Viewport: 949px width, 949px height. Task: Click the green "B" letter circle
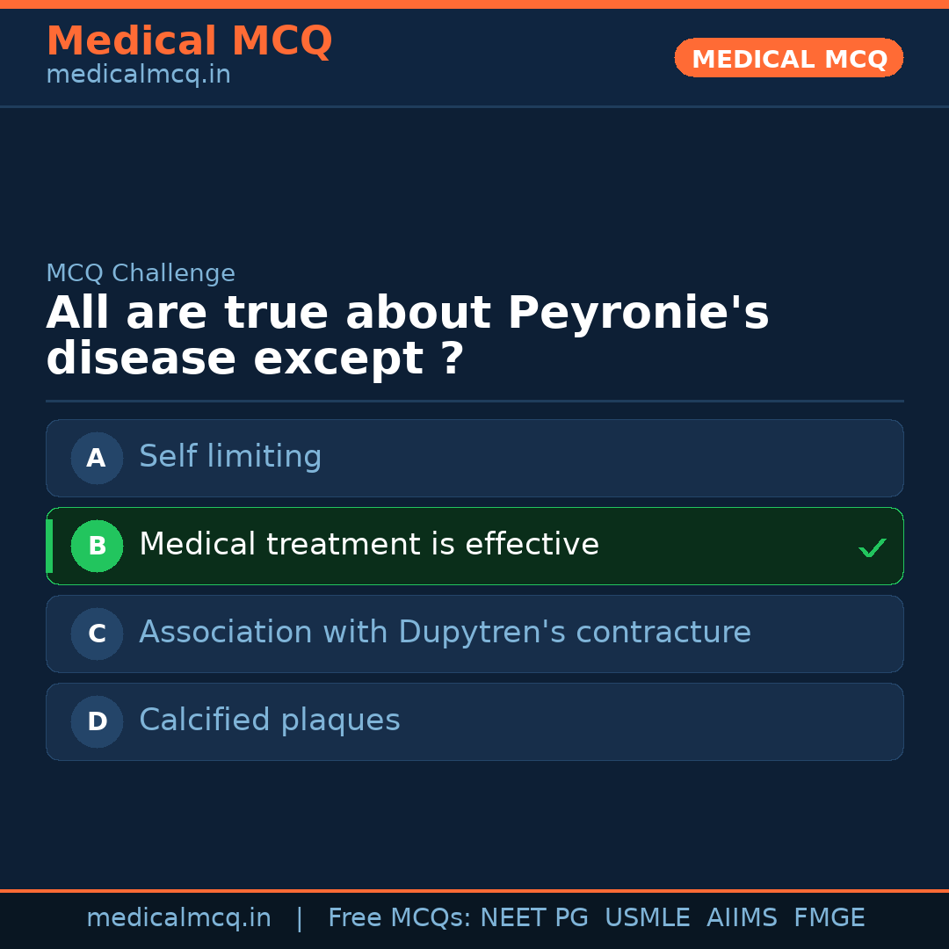coord(97,546)
